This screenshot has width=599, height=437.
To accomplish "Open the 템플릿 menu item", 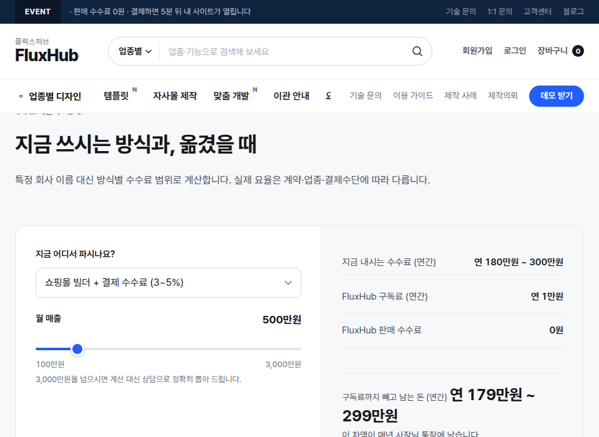I will point(116,96).
